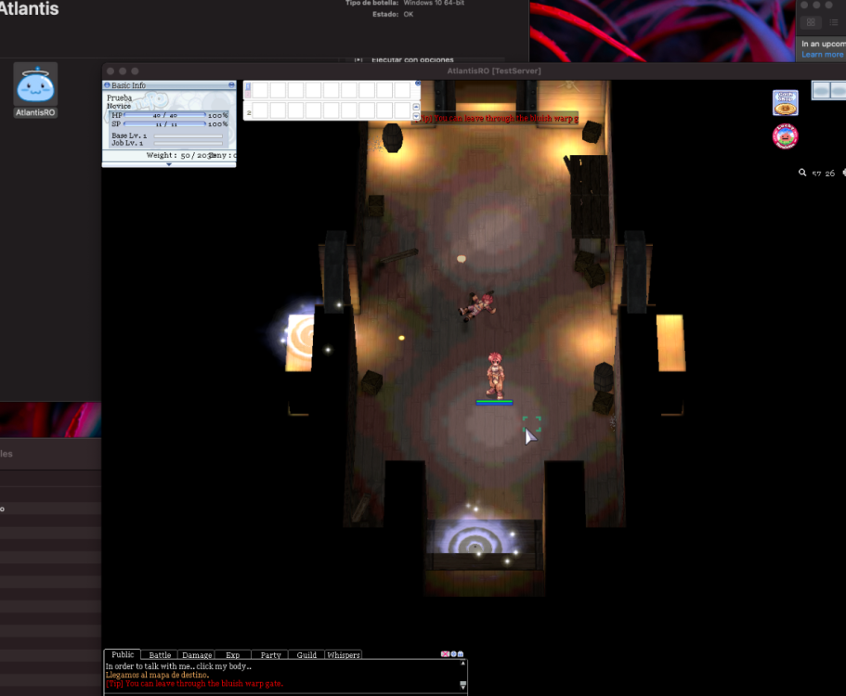Open the Cash Shop icon

pyautogui.click(x=786, y=103)
